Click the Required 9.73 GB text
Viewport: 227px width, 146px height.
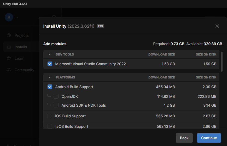(169, 44)
